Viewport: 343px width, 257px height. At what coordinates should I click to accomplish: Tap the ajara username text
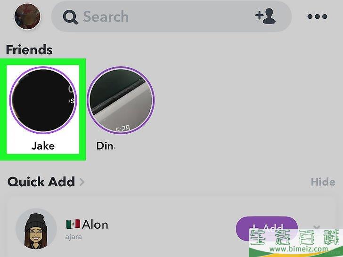(x=73, y=237)
